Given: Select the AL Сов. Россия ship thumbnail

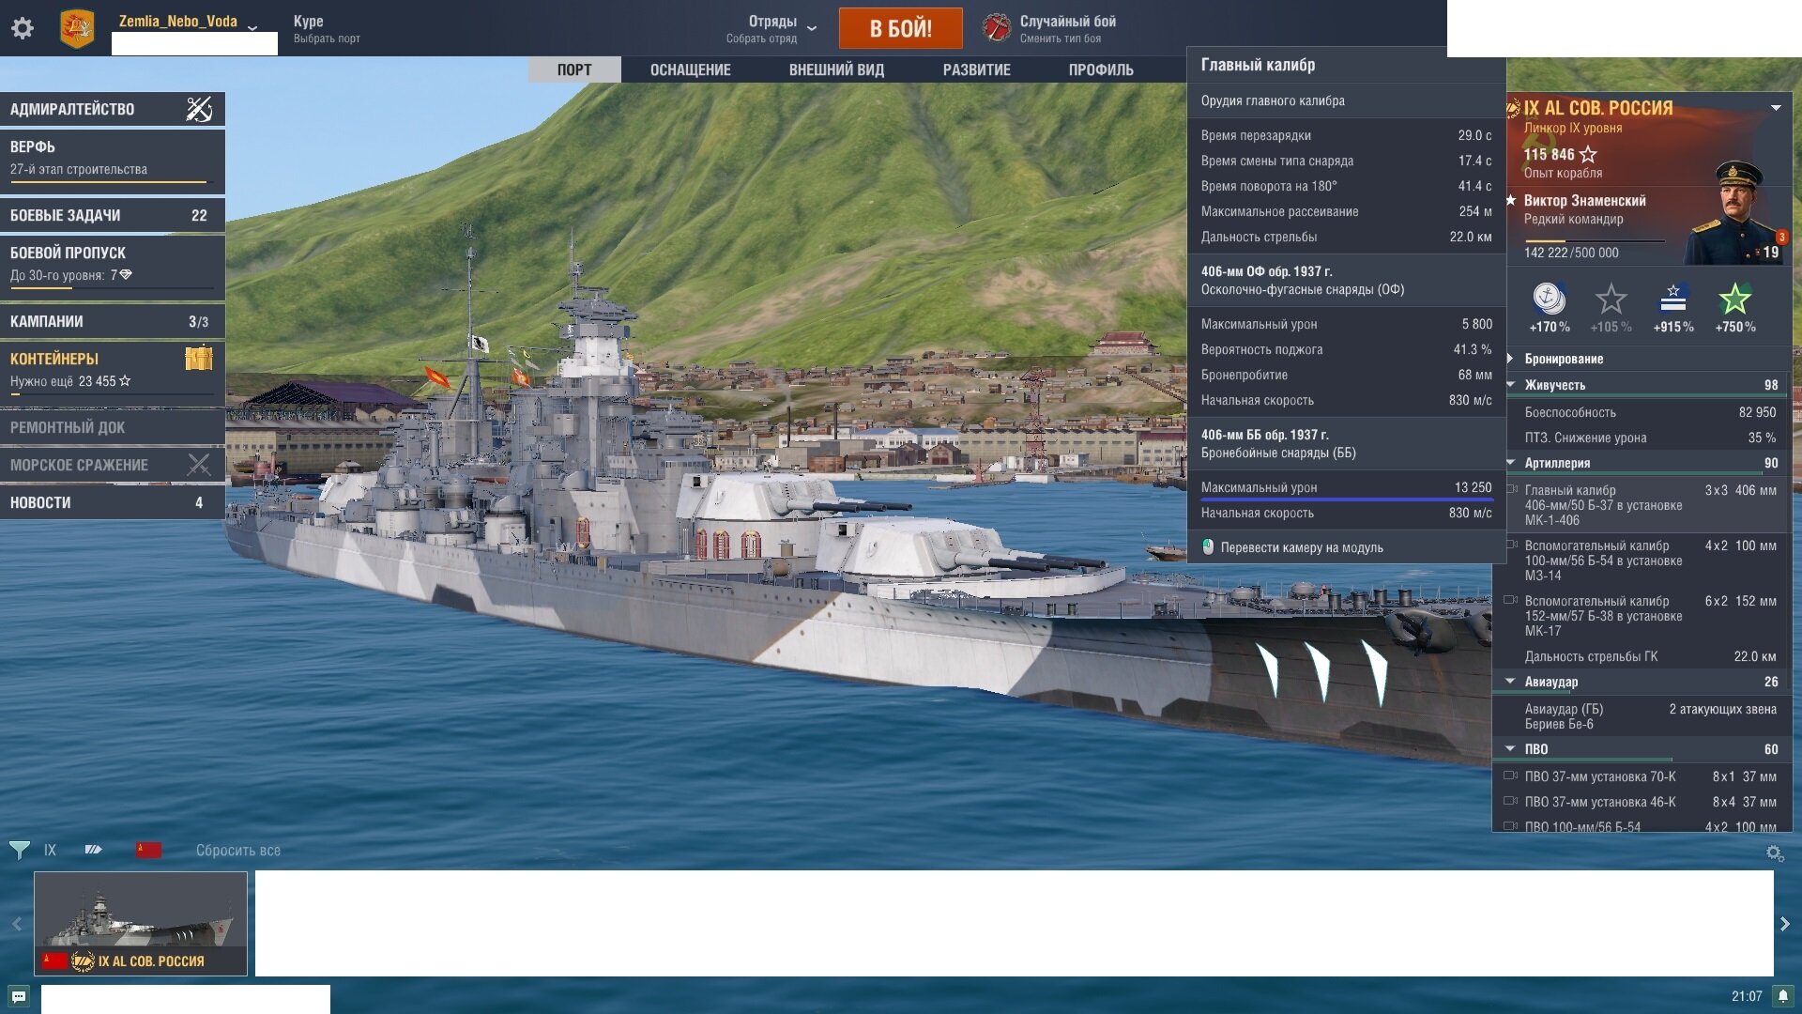Looking at the screenshot, I should click(141, 924).
